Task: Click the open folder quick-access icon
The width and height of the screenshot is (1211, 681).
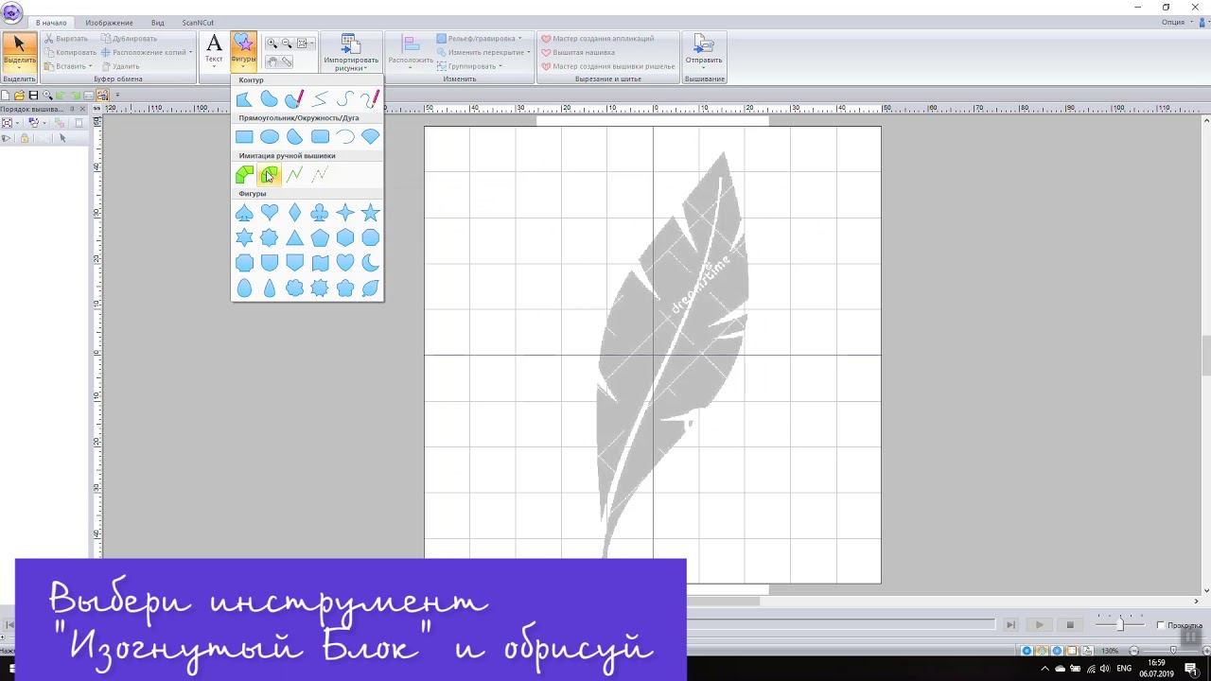Action: (19, 96)
